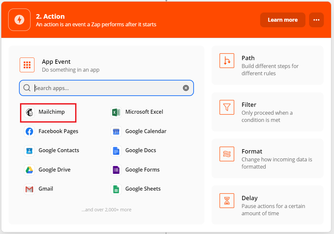The height and width of the screenshot is (234, 334).
Task: Choose Google Docs app name
Action: (141, 151)
